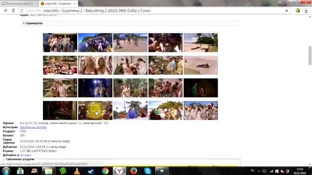Open screenshot of beach with palm tree
312x175 pixels.
tap(200, 42)
